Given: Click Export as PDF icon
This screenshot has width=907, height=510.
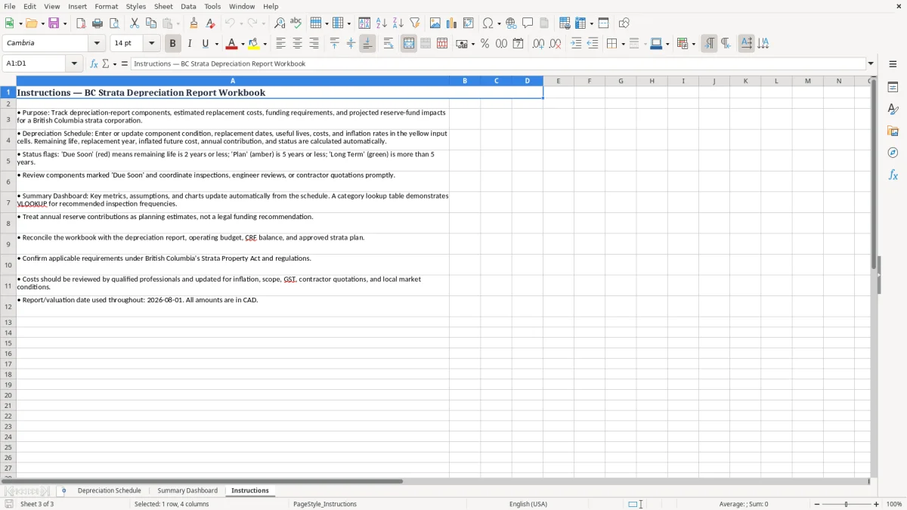Looking at the screenshot, I should [81, 23].
